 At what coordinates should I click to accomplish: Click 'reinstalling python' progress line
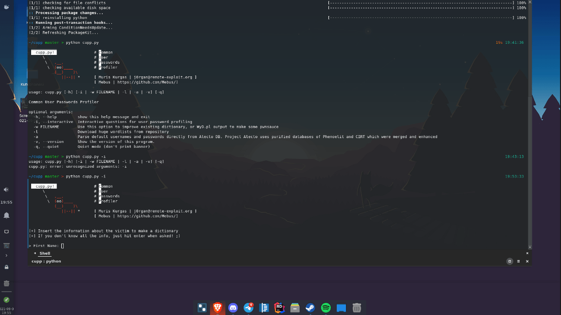(57, 17)
